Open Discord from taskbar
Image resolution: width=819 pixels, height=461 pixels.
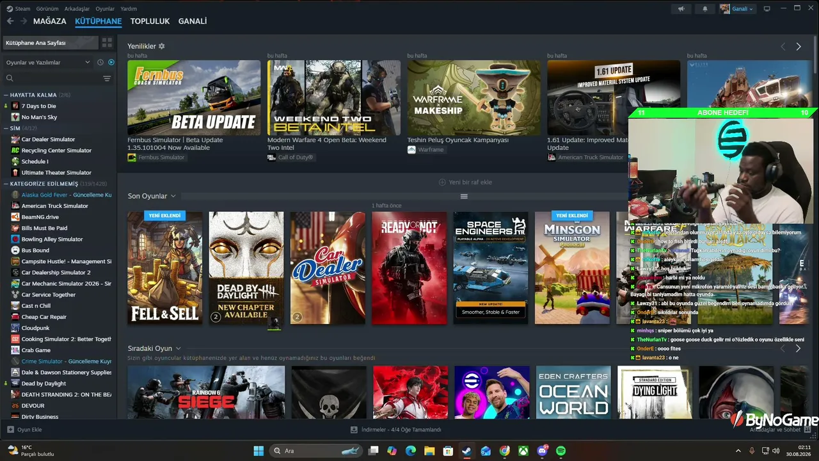pyautogui.click(x=543, y=451)
